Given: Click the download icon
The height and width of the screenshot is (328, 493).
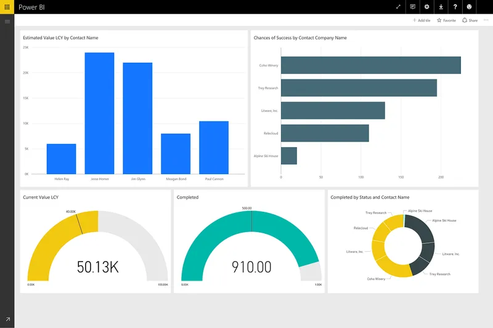Looking at the screenshot, I should click(x=441, y=7).
